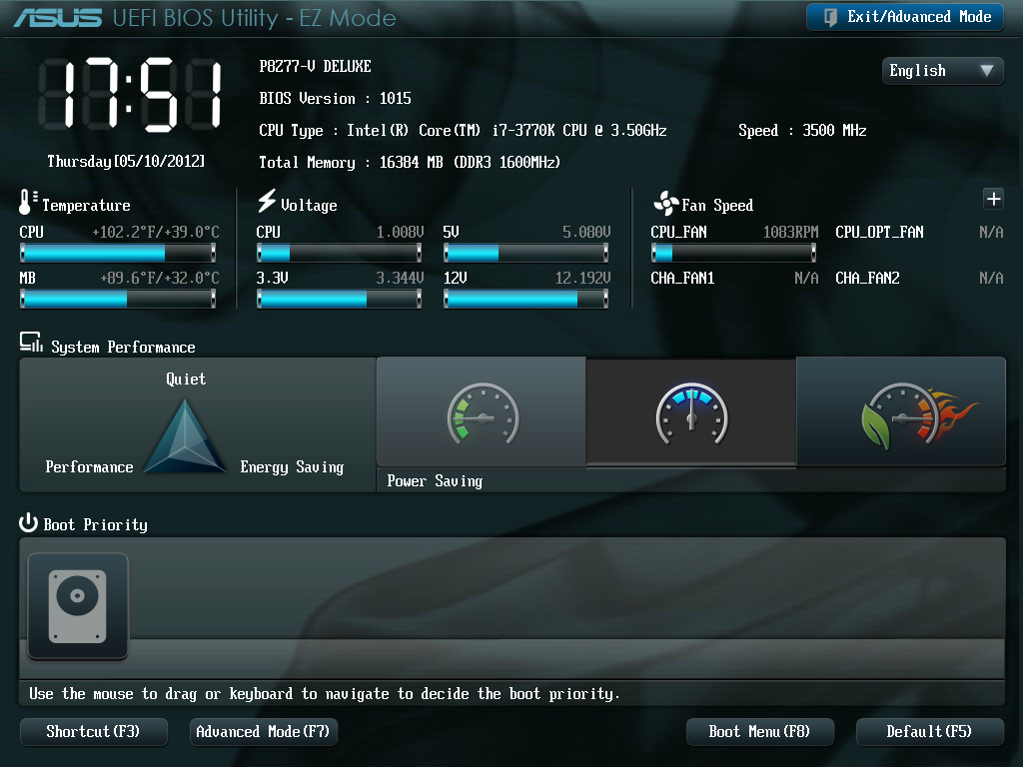The height and width of the screenshot is (767, 1023).
Task: Click the P8Z77-V DELUXE model name
Action: (315, 67)
